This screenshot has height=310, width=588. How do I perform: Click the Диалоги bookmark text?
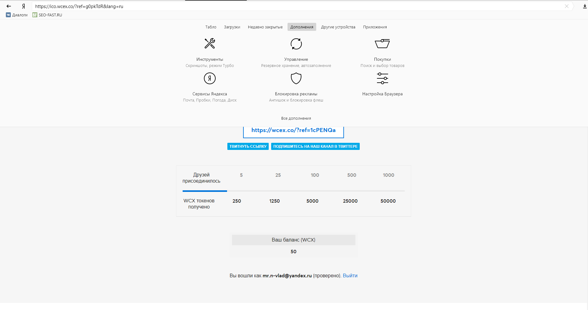point(20,15)
